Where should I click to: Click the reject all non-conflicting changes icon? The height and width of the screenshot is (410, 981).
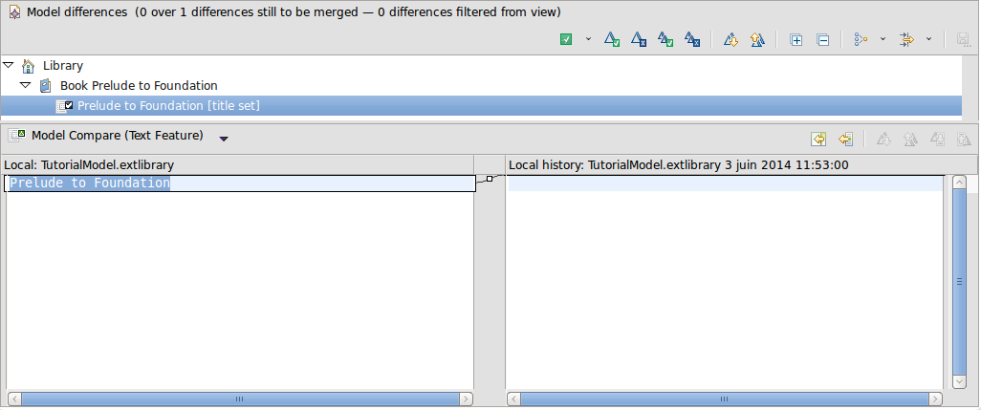click(693, 40)
